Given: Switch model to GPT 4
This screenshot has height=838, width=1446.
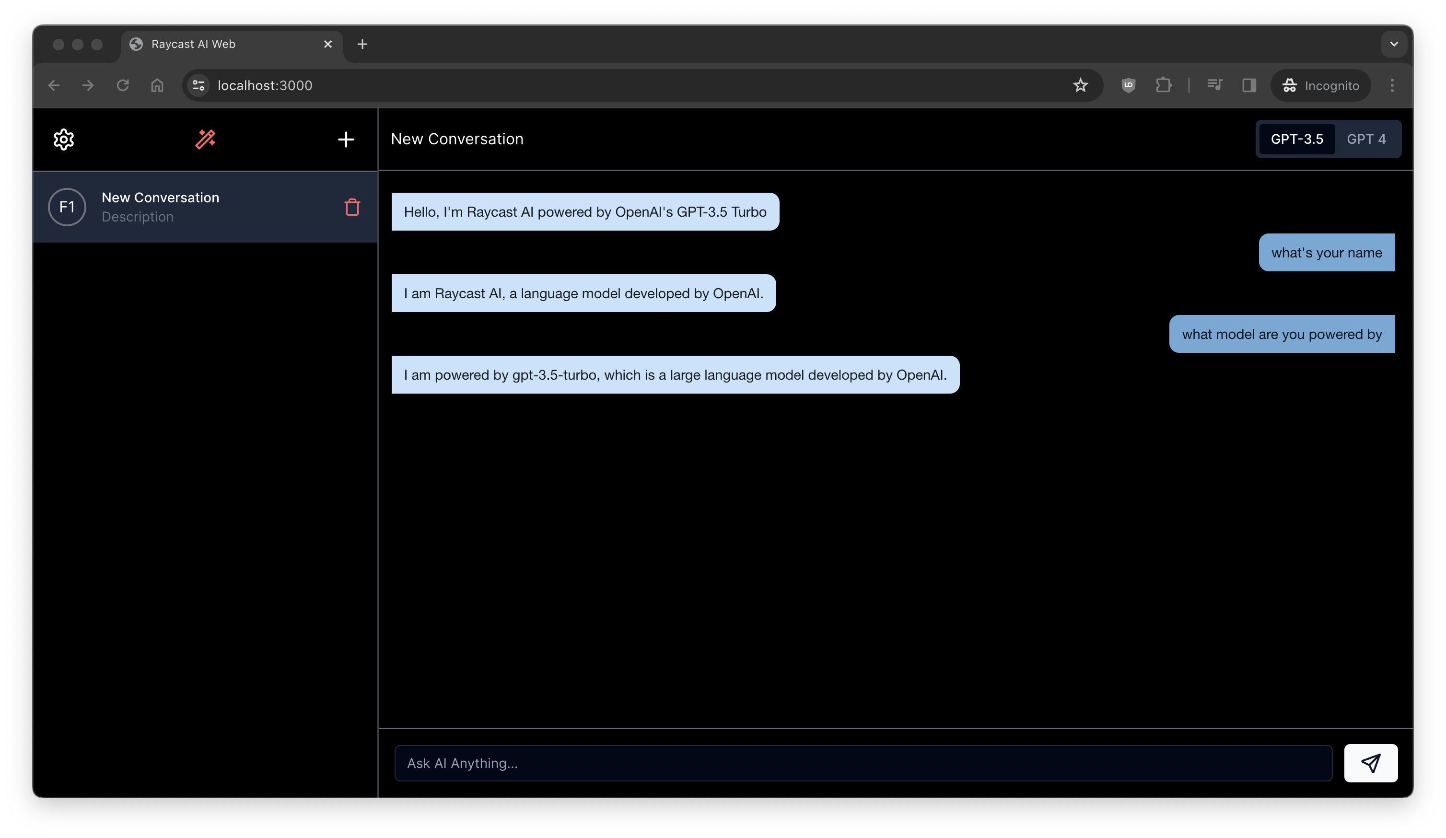Looking at the screenshot, I should point(1366,139).
